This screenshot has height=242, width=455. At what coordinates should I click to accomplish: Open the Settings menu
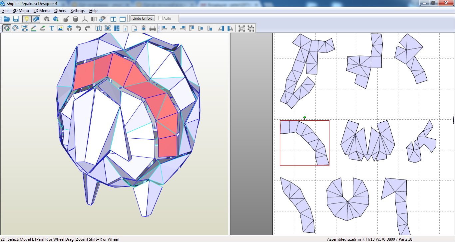point(77,11)
